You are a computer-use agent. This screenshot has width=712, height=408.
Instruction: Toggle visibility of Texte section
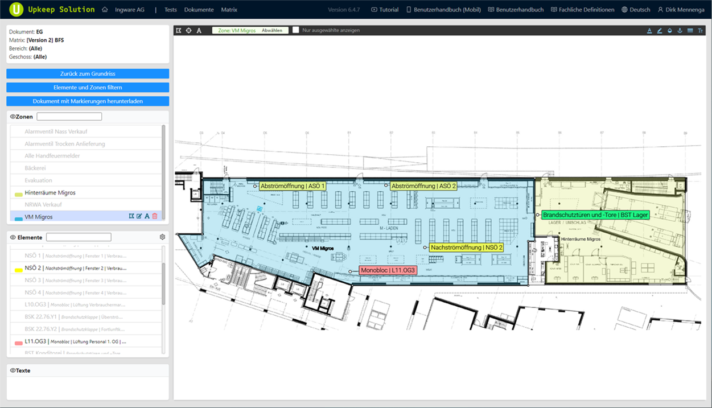pyautogui.click(x=13, y=370)
